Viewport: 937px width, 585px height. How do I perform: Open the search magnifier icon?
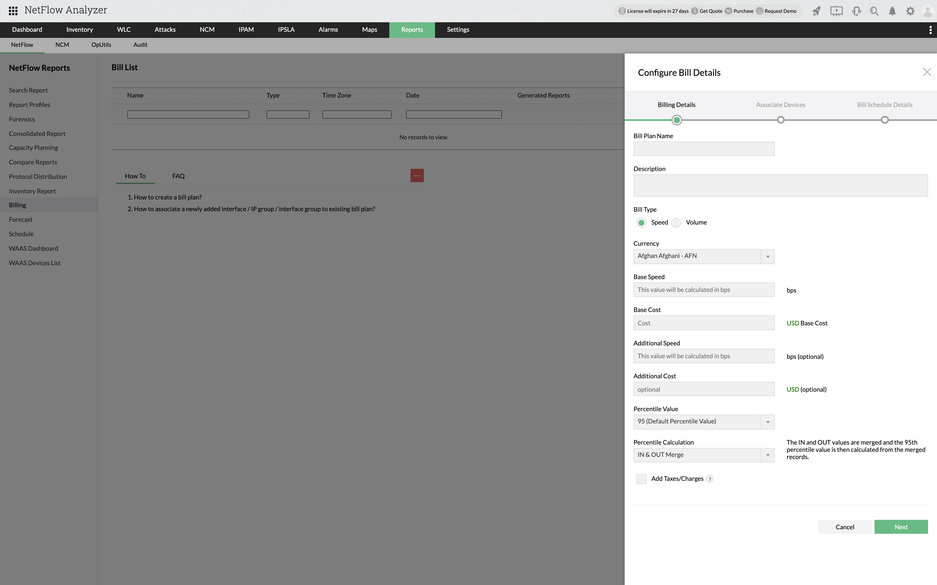874,11
